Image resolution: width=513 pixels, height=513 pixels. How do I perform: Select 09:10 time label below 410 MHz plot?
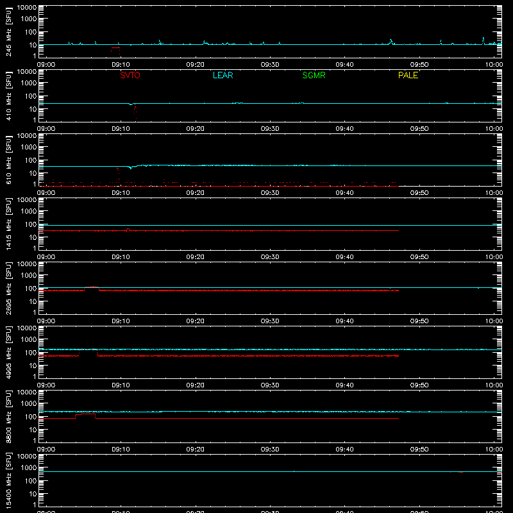[121, 129]
